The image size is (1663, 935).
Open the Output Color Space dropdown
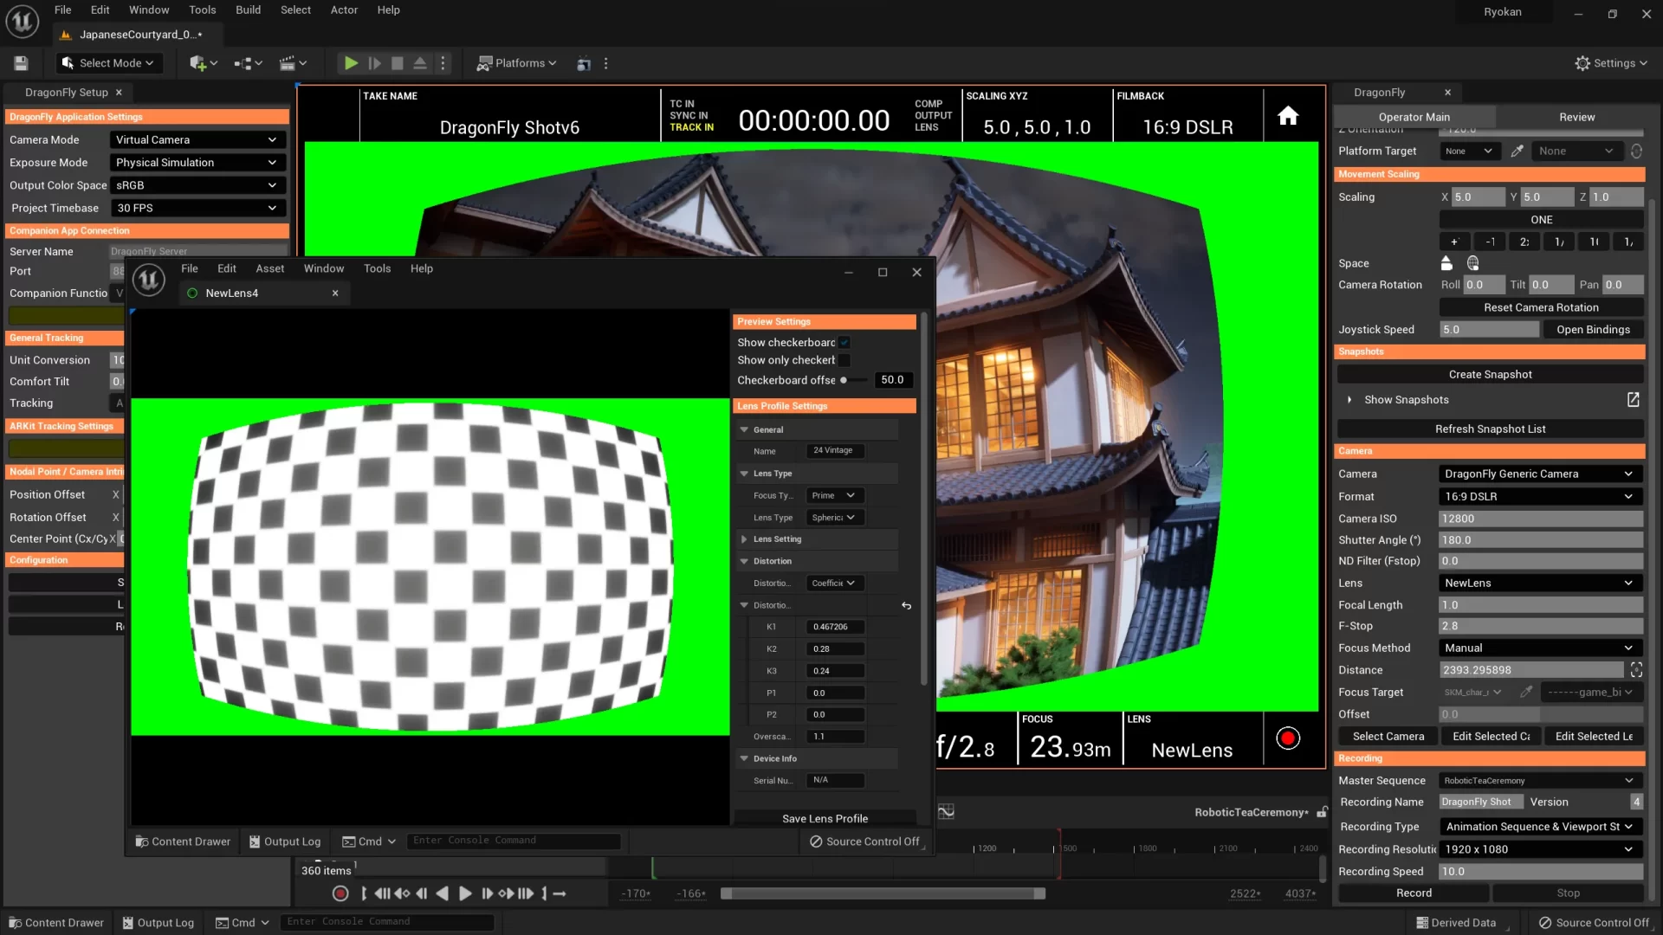tap(197, 185)
